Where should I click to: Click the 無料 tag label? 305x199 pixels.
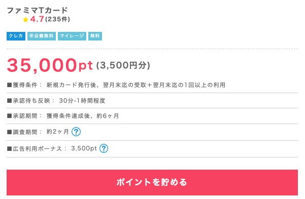95,36
